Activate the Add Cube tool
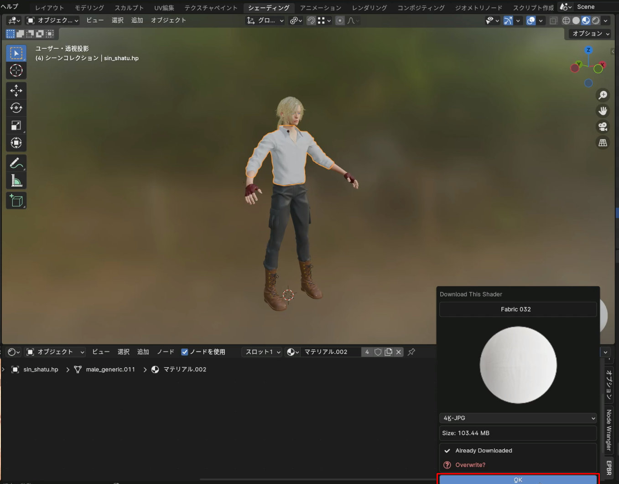The width and height of the screenshot is (619, 484). pos(16,201)
